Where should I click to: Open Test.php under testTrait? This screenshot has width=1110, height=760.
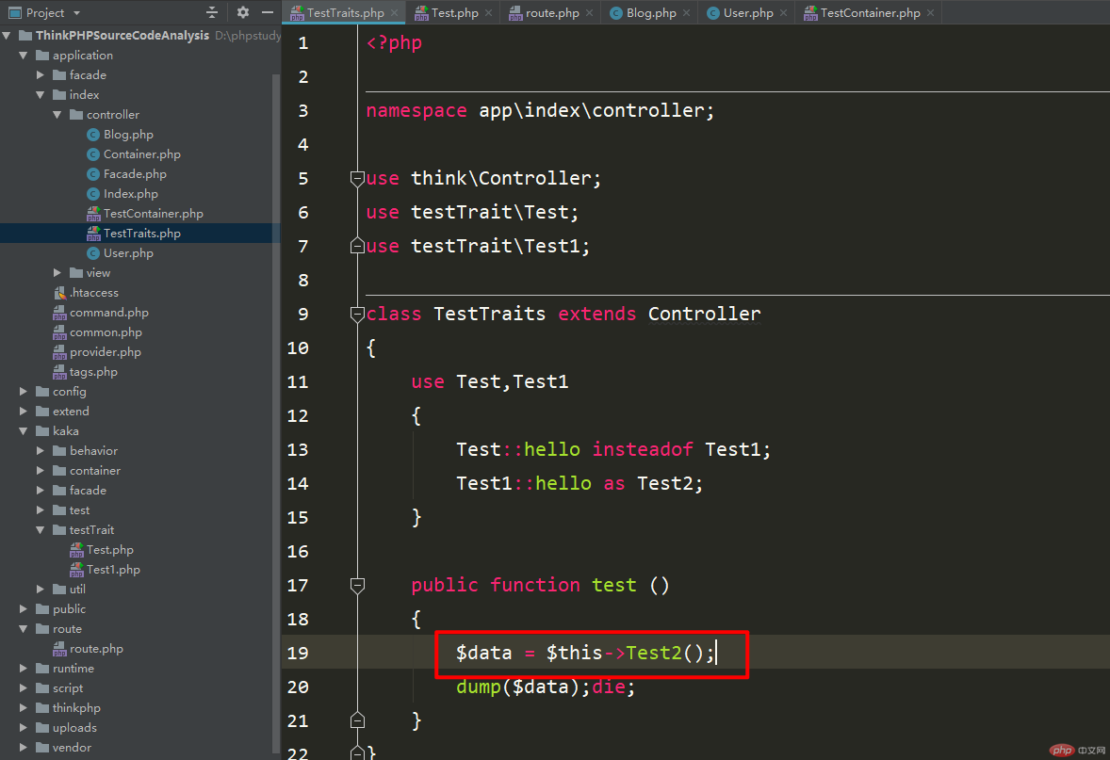(x=109, y=550)
